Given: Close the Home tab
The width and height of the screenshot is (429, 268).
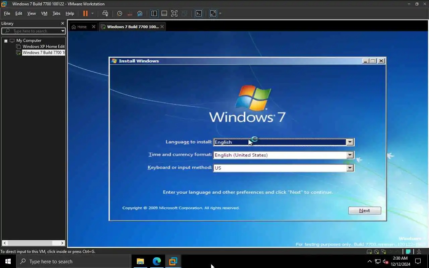Looking at the screenshot, I should click(94, 27).
